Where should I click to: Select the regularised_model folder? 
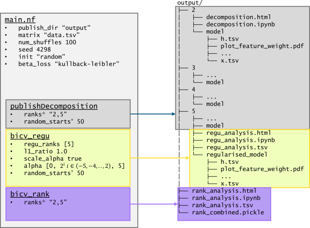(x=237, y=155)
